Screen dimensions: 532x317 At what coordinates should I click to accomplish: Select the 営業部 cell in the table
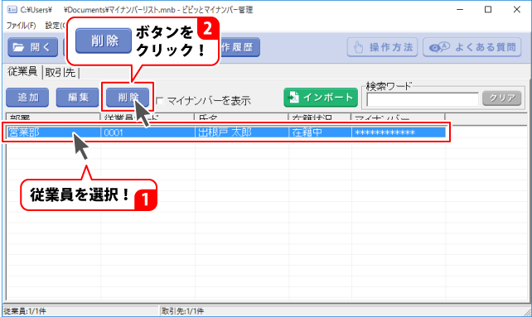tap(54, 132)
